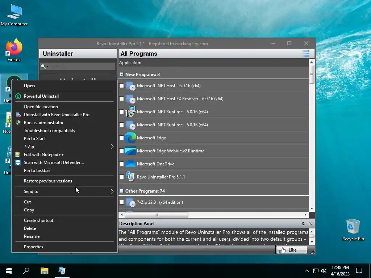Screen dimensions: 371x278
Task: Click the programs list scroll-right arrow
Action: tap(305, 215)
